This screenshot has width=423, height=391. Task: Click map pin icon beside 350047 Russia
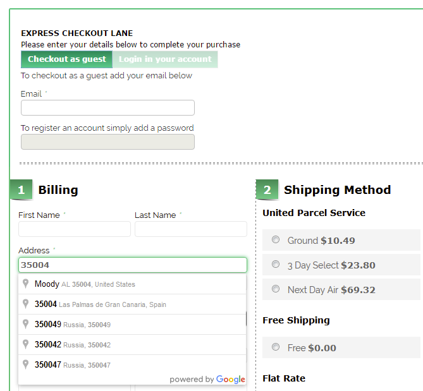pyautogui.click(x=25, y=365)
